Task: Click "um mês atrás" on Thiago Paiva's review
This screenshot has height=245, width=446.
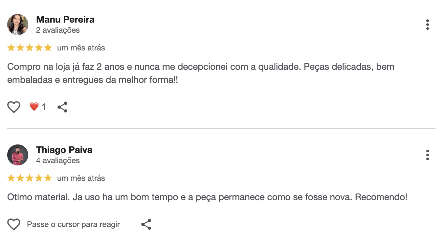Action: [81, 178]
